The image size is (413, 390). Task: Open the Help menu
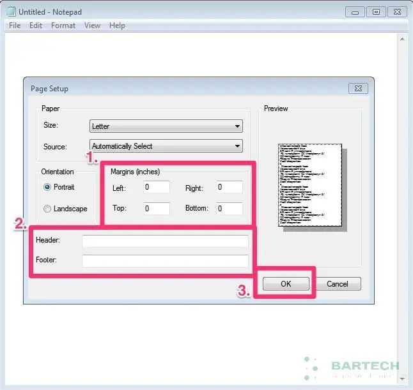tap(117, 26)
